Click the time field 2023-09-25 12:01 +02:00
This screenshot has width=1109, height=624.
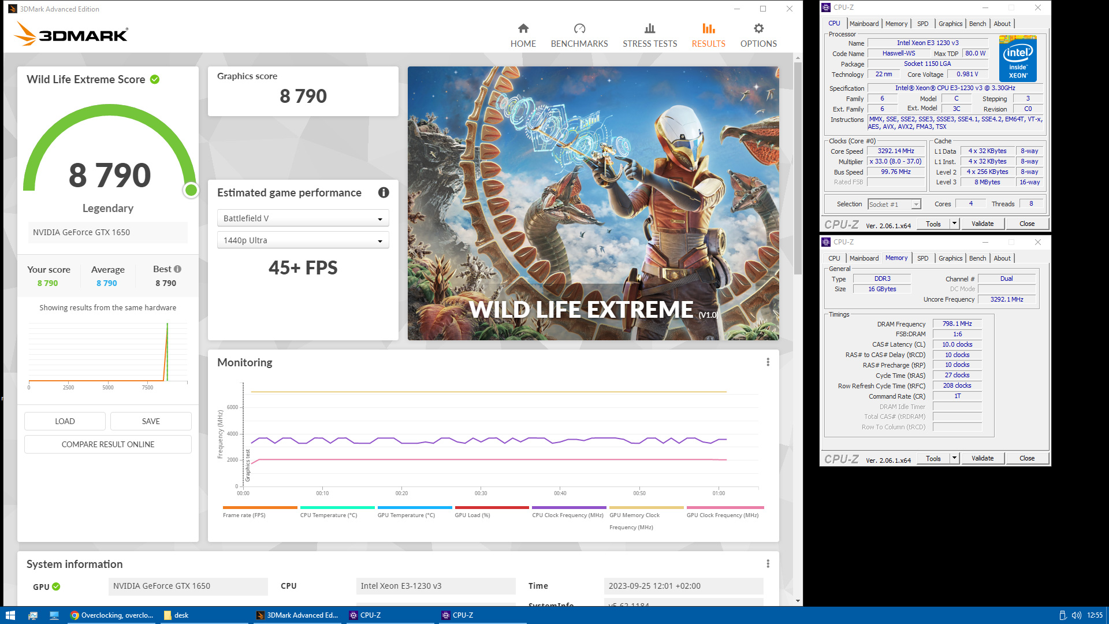(683, 586)
